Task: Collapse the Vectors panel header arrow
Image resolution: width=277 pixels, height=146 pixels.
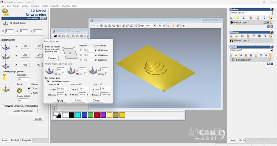Action: [x=271, y=9]
